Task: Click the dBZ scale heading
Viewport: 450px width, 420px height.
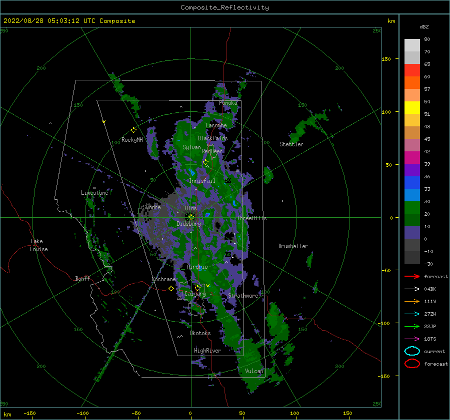Action: 424,26
